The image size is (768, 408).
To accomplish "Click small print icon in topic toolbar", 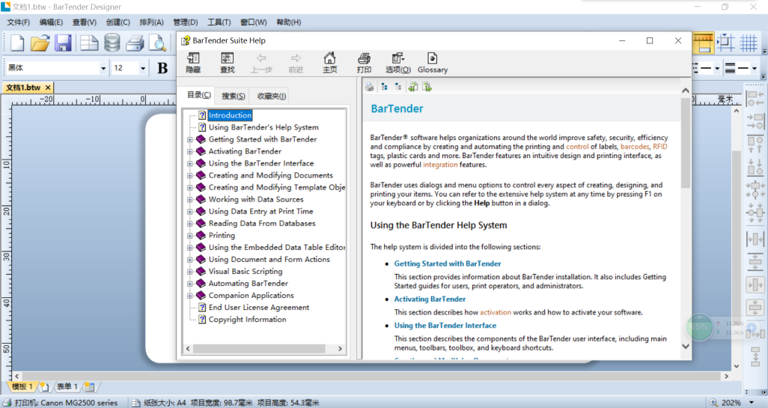I will pyautogui.click(x=369, y=87).
